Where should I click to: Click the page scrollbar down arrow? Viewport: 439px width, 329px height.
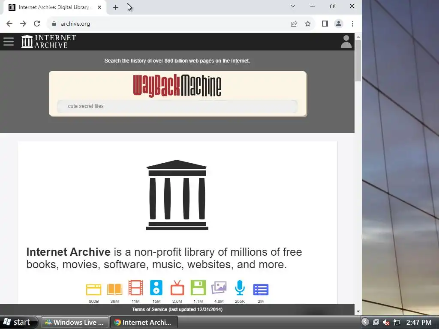(358, 311)
